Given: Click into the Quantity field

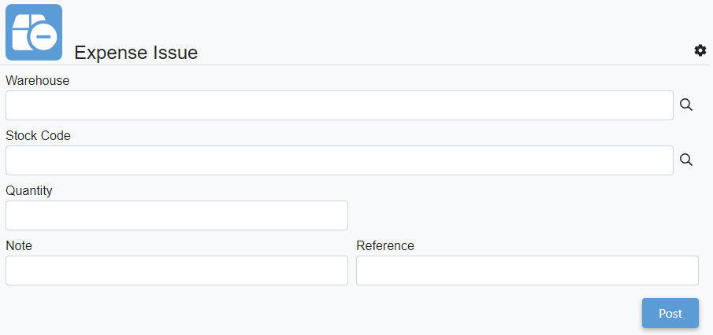Looking at the screenshot, I should click(176, 215).
